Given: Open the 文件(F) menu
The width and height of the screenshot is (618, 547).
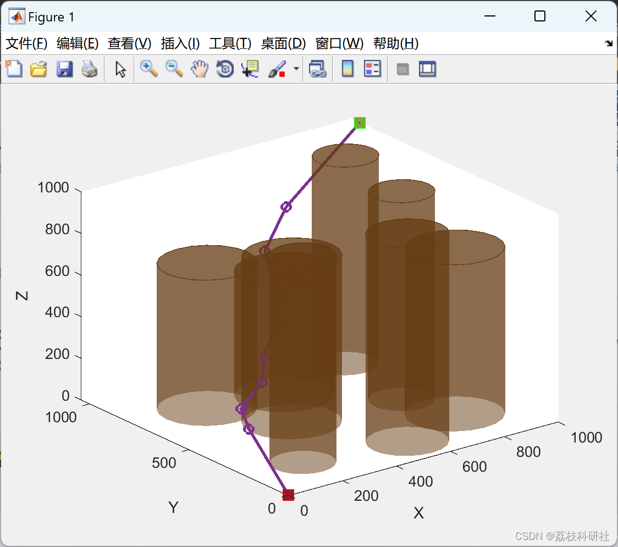Looking at the screenshot, I should pos(26,43).
